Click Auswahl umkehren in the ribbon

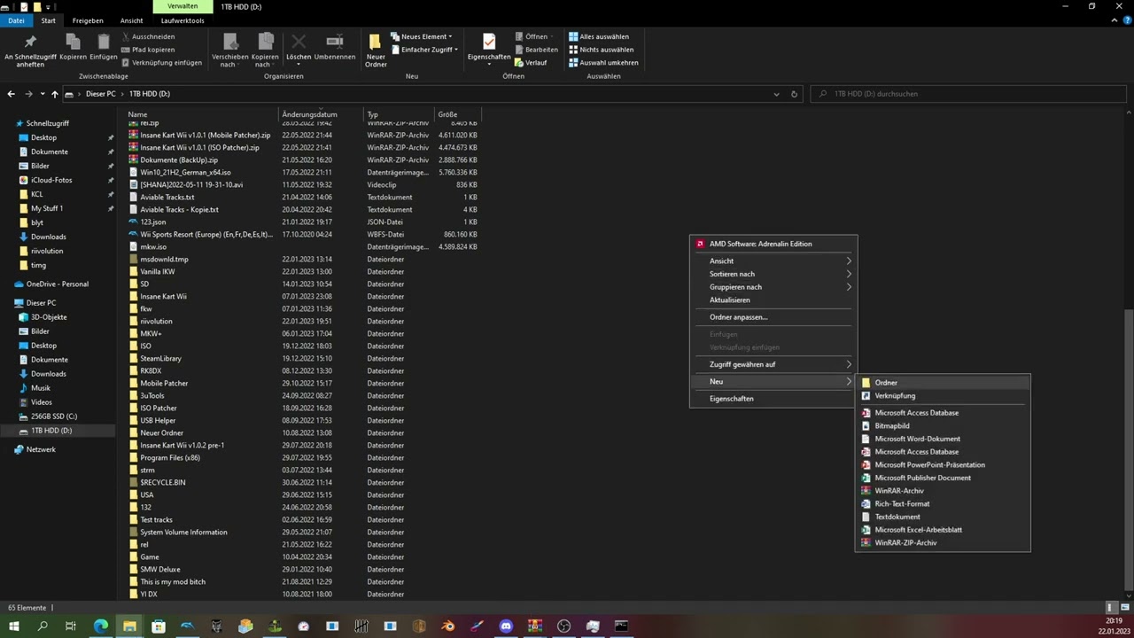pos(603,63)
